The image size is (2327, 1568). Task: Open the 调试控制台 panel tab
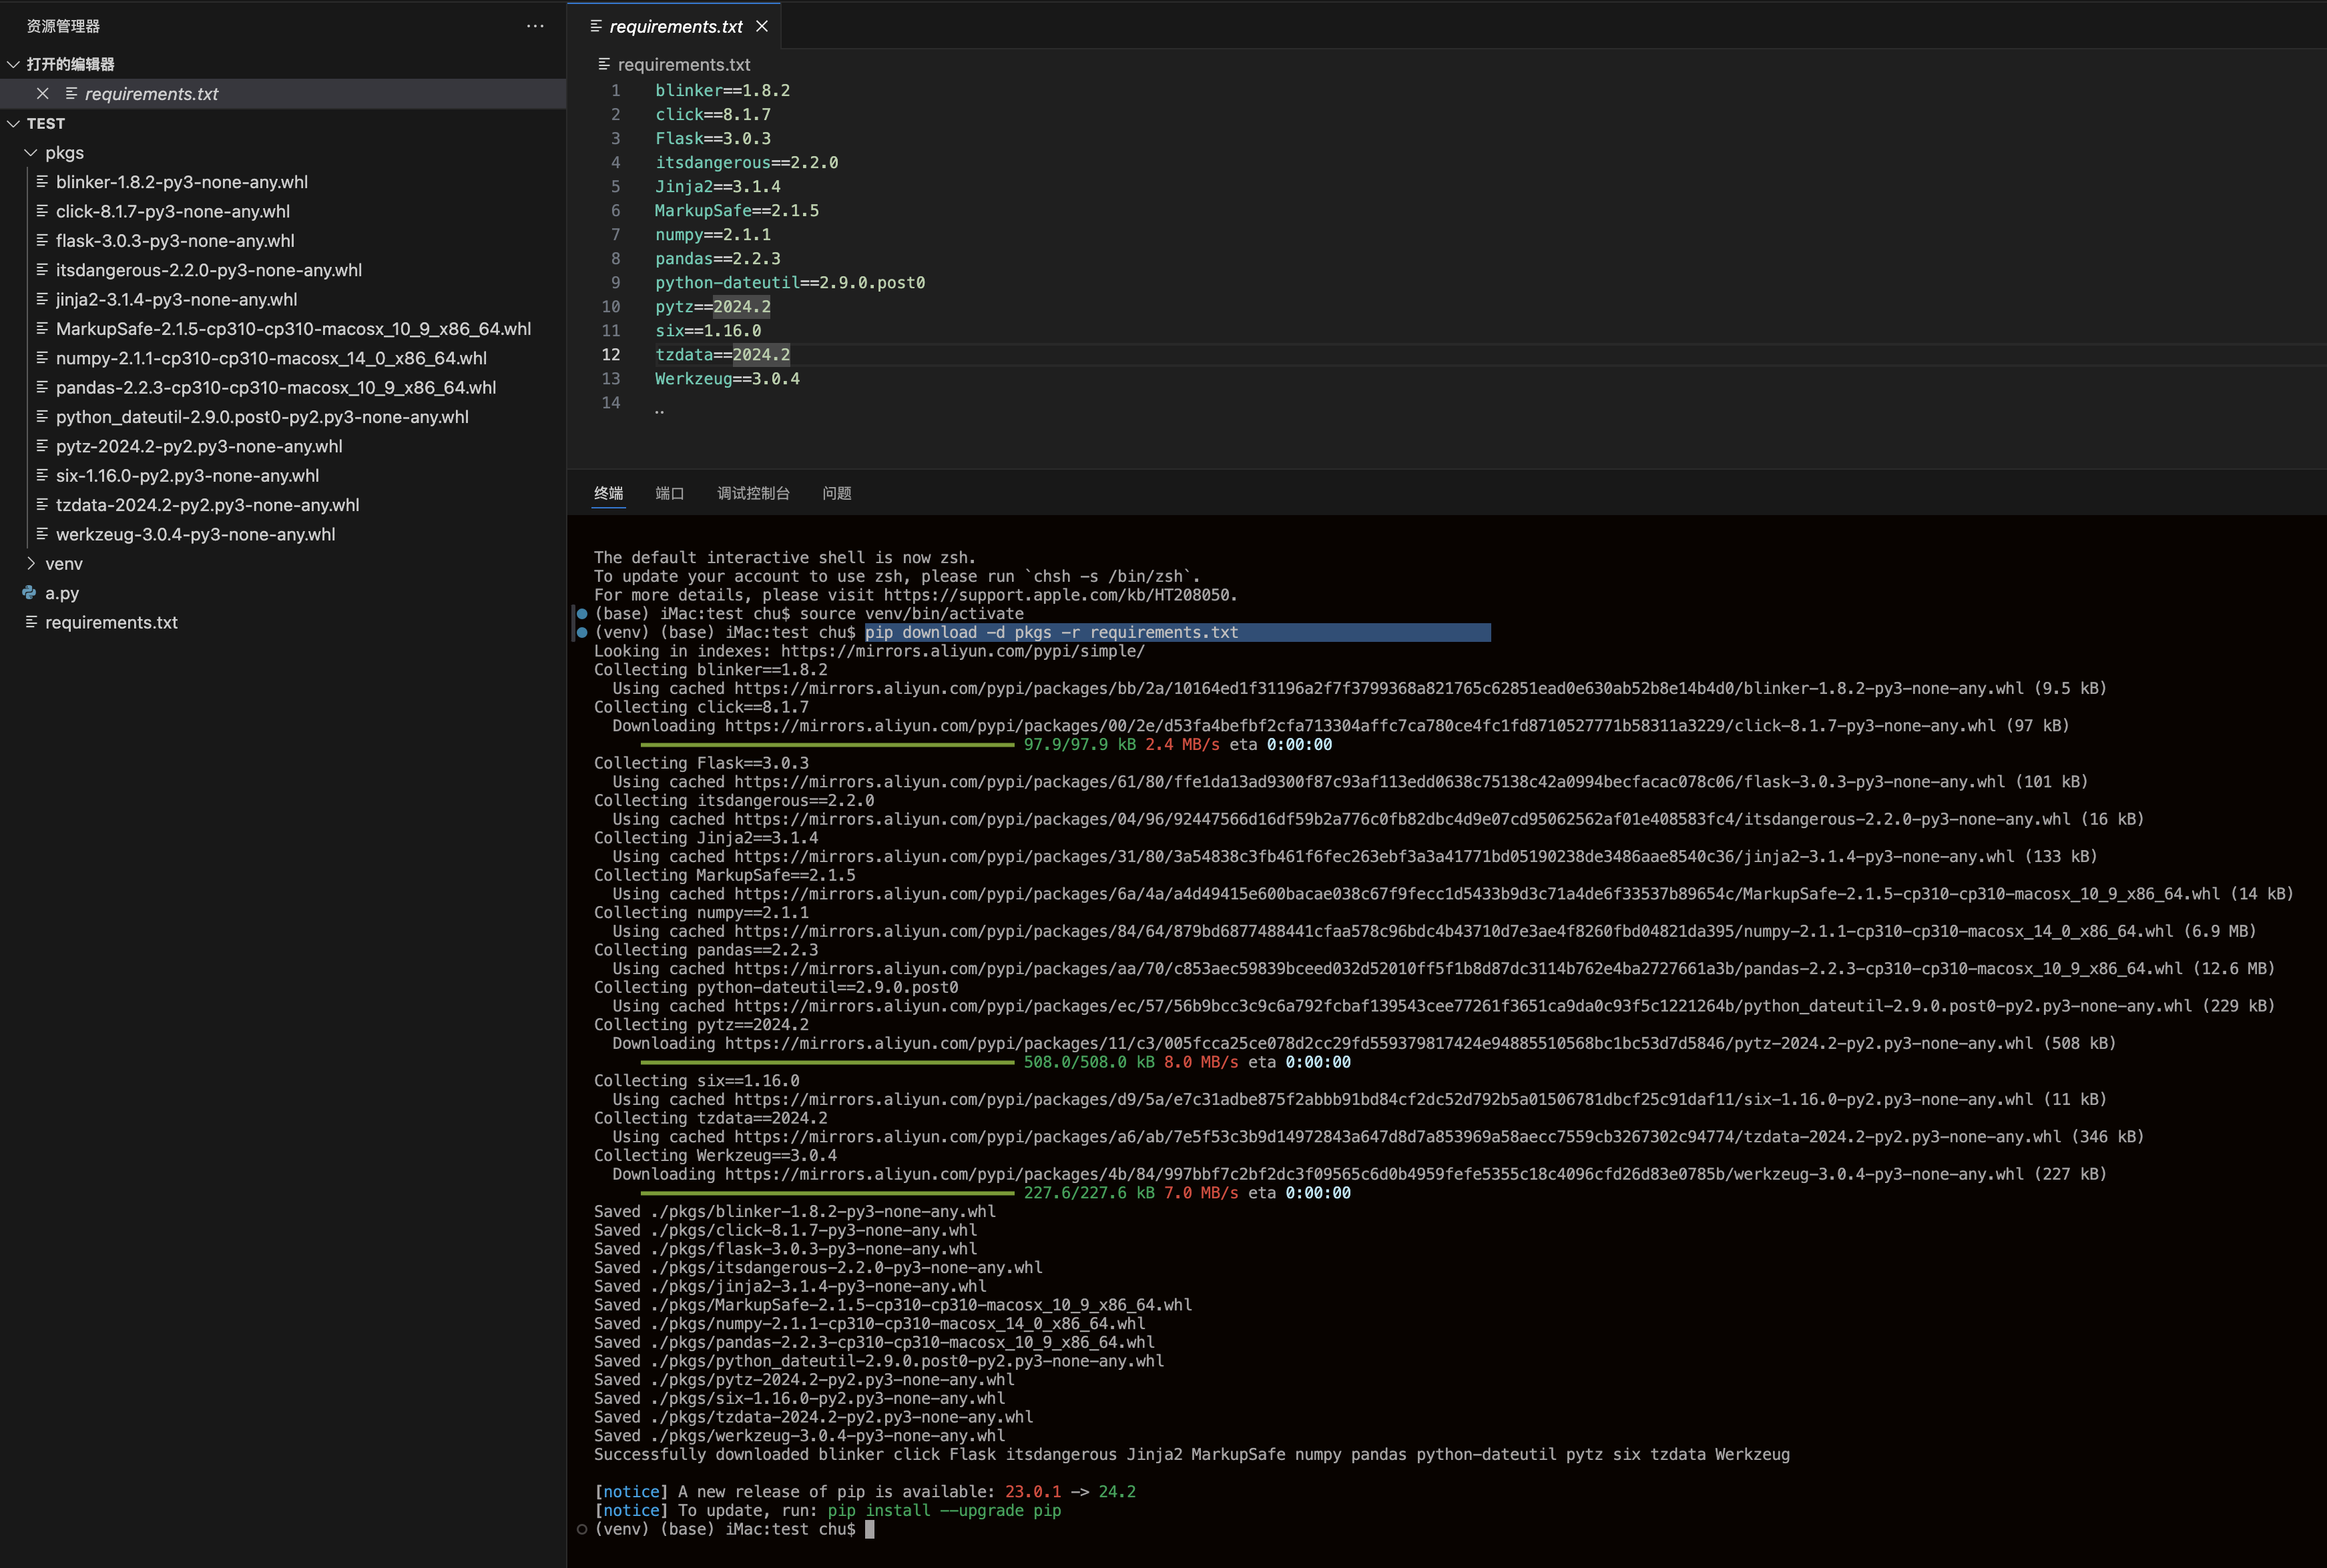(752, 493)
